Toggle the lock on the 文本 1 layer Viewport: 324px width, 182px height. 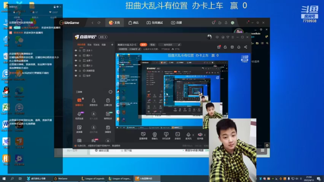point(80,50)
